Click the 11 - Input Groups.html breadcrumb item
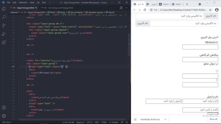 33,12
